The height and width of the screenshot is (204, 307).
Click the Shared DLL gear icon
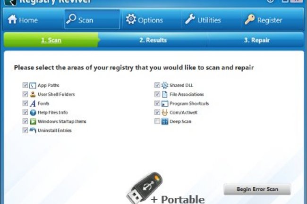(x=165, y=85)
